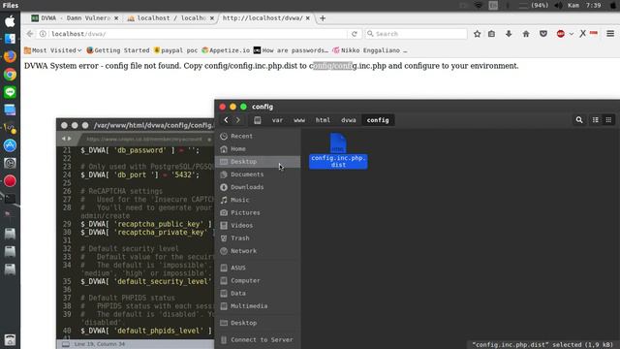Image resolution: width=620 pixels, height=349 pixels.
Task: Open the Firefox hamburger menu
Action: [610, 34]
